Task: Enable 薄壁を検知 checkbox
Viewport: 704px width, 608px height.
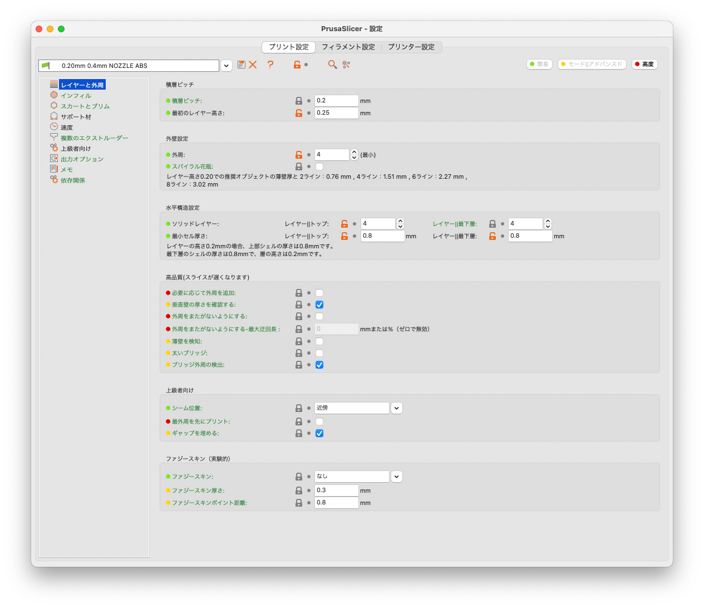Action: (319, 341)
